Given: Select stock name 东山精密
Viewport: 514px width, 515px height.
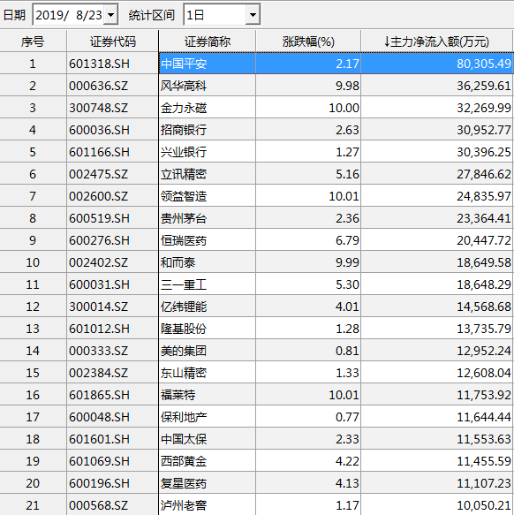Looking at the screenshot, I should [184, 373].
